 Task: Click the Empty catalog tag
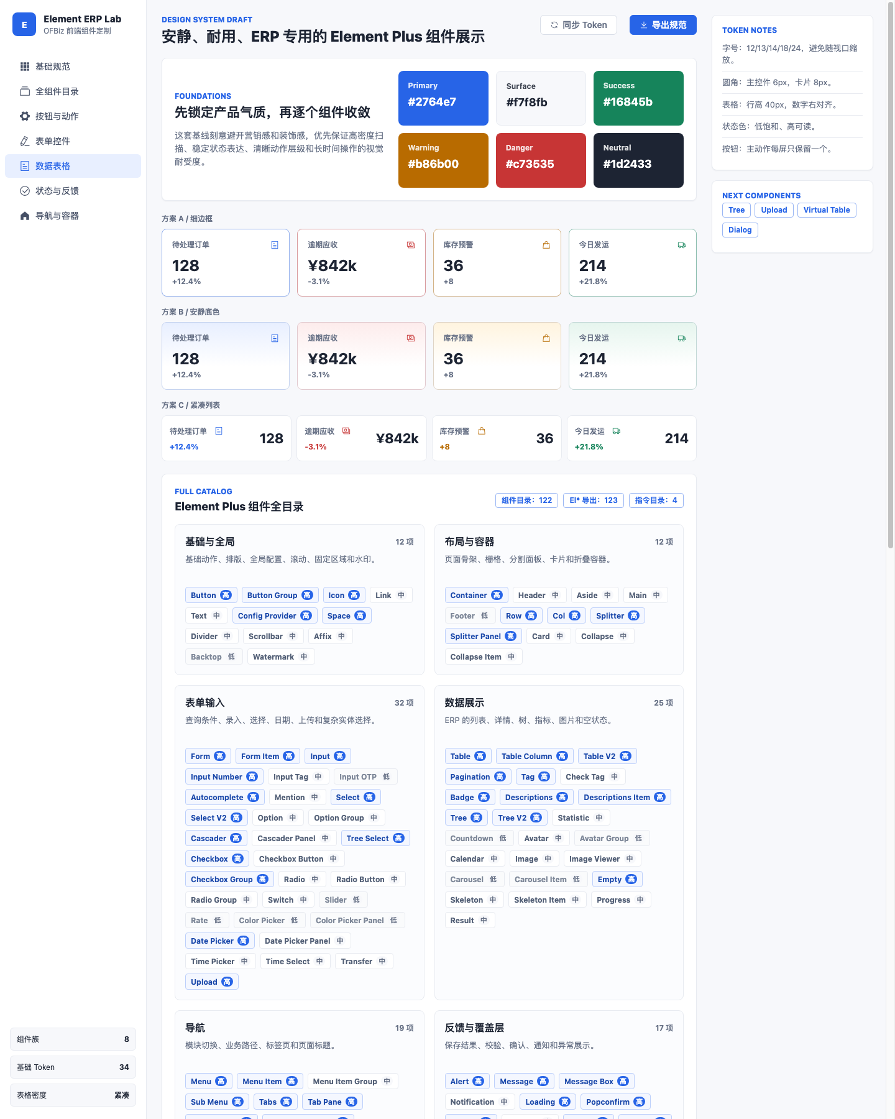coord(617,879)
